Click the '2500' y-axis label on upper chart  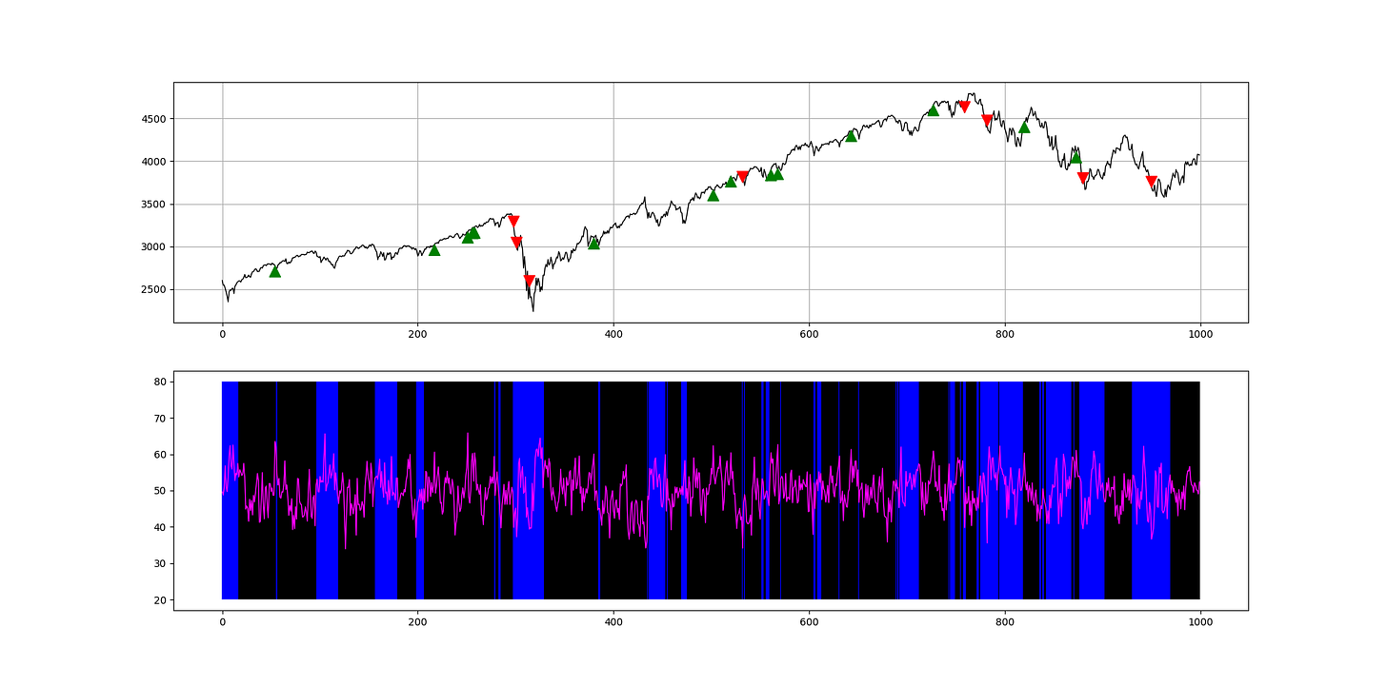[152, 290]
